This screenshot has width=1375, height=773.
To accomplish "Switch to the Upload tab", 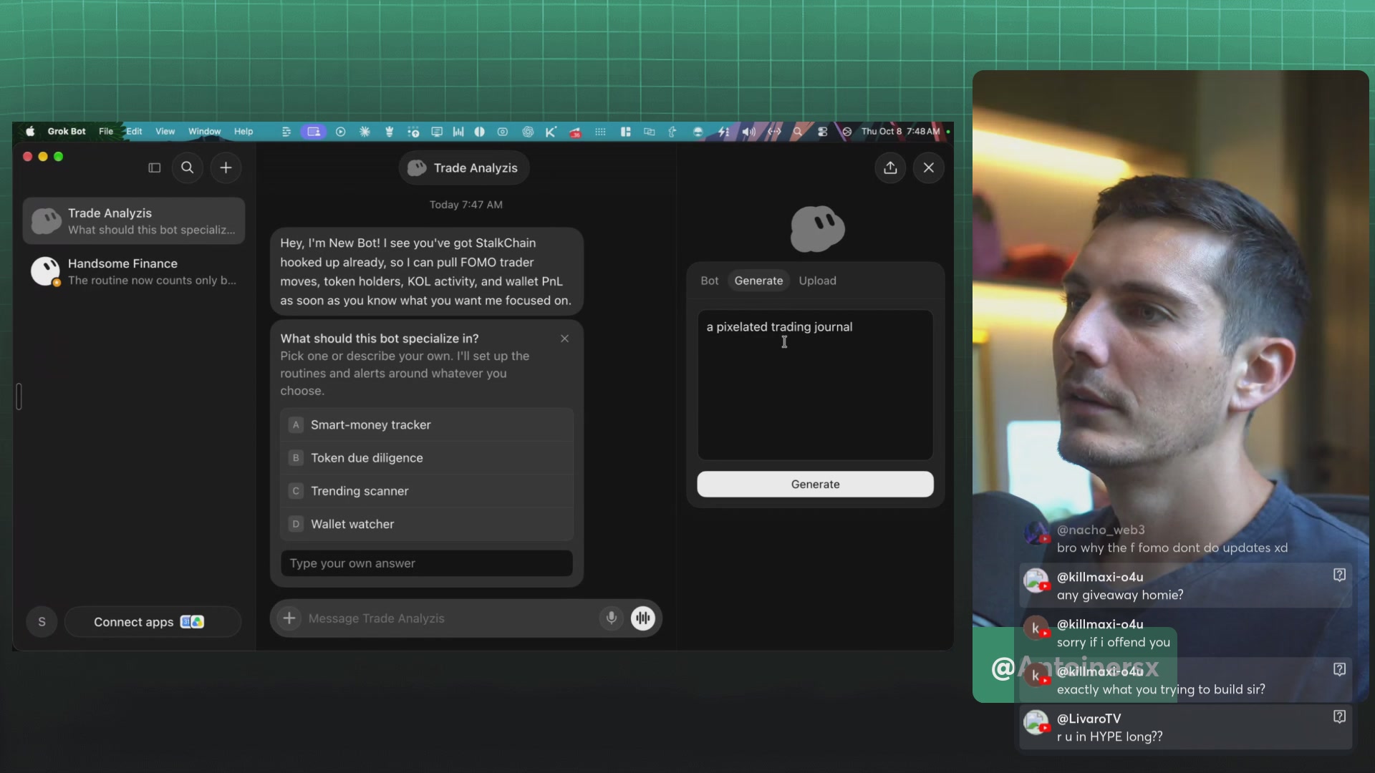I will (x=817, y=281).
